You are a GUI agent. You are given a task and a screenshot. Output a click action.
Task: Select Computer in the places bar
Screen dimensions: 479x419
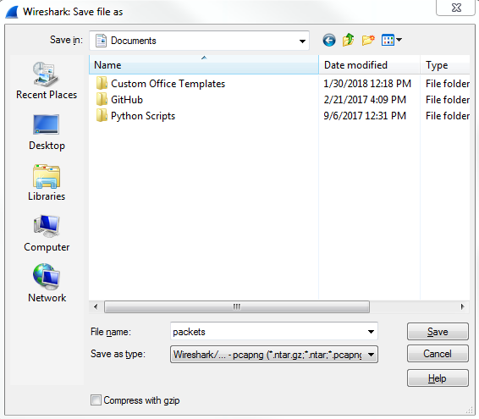click(47, 234)
